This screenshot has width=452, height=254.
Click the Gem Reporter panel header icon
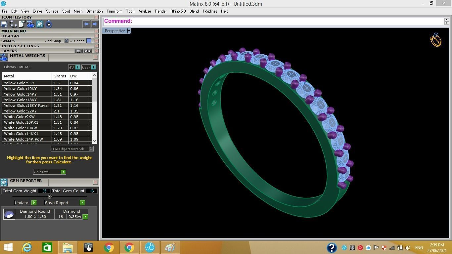pos(4,182)
